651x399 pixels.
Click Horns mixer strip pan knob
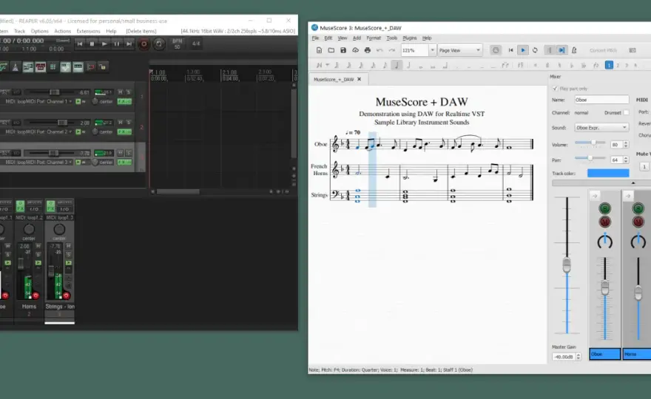point(29,229)
